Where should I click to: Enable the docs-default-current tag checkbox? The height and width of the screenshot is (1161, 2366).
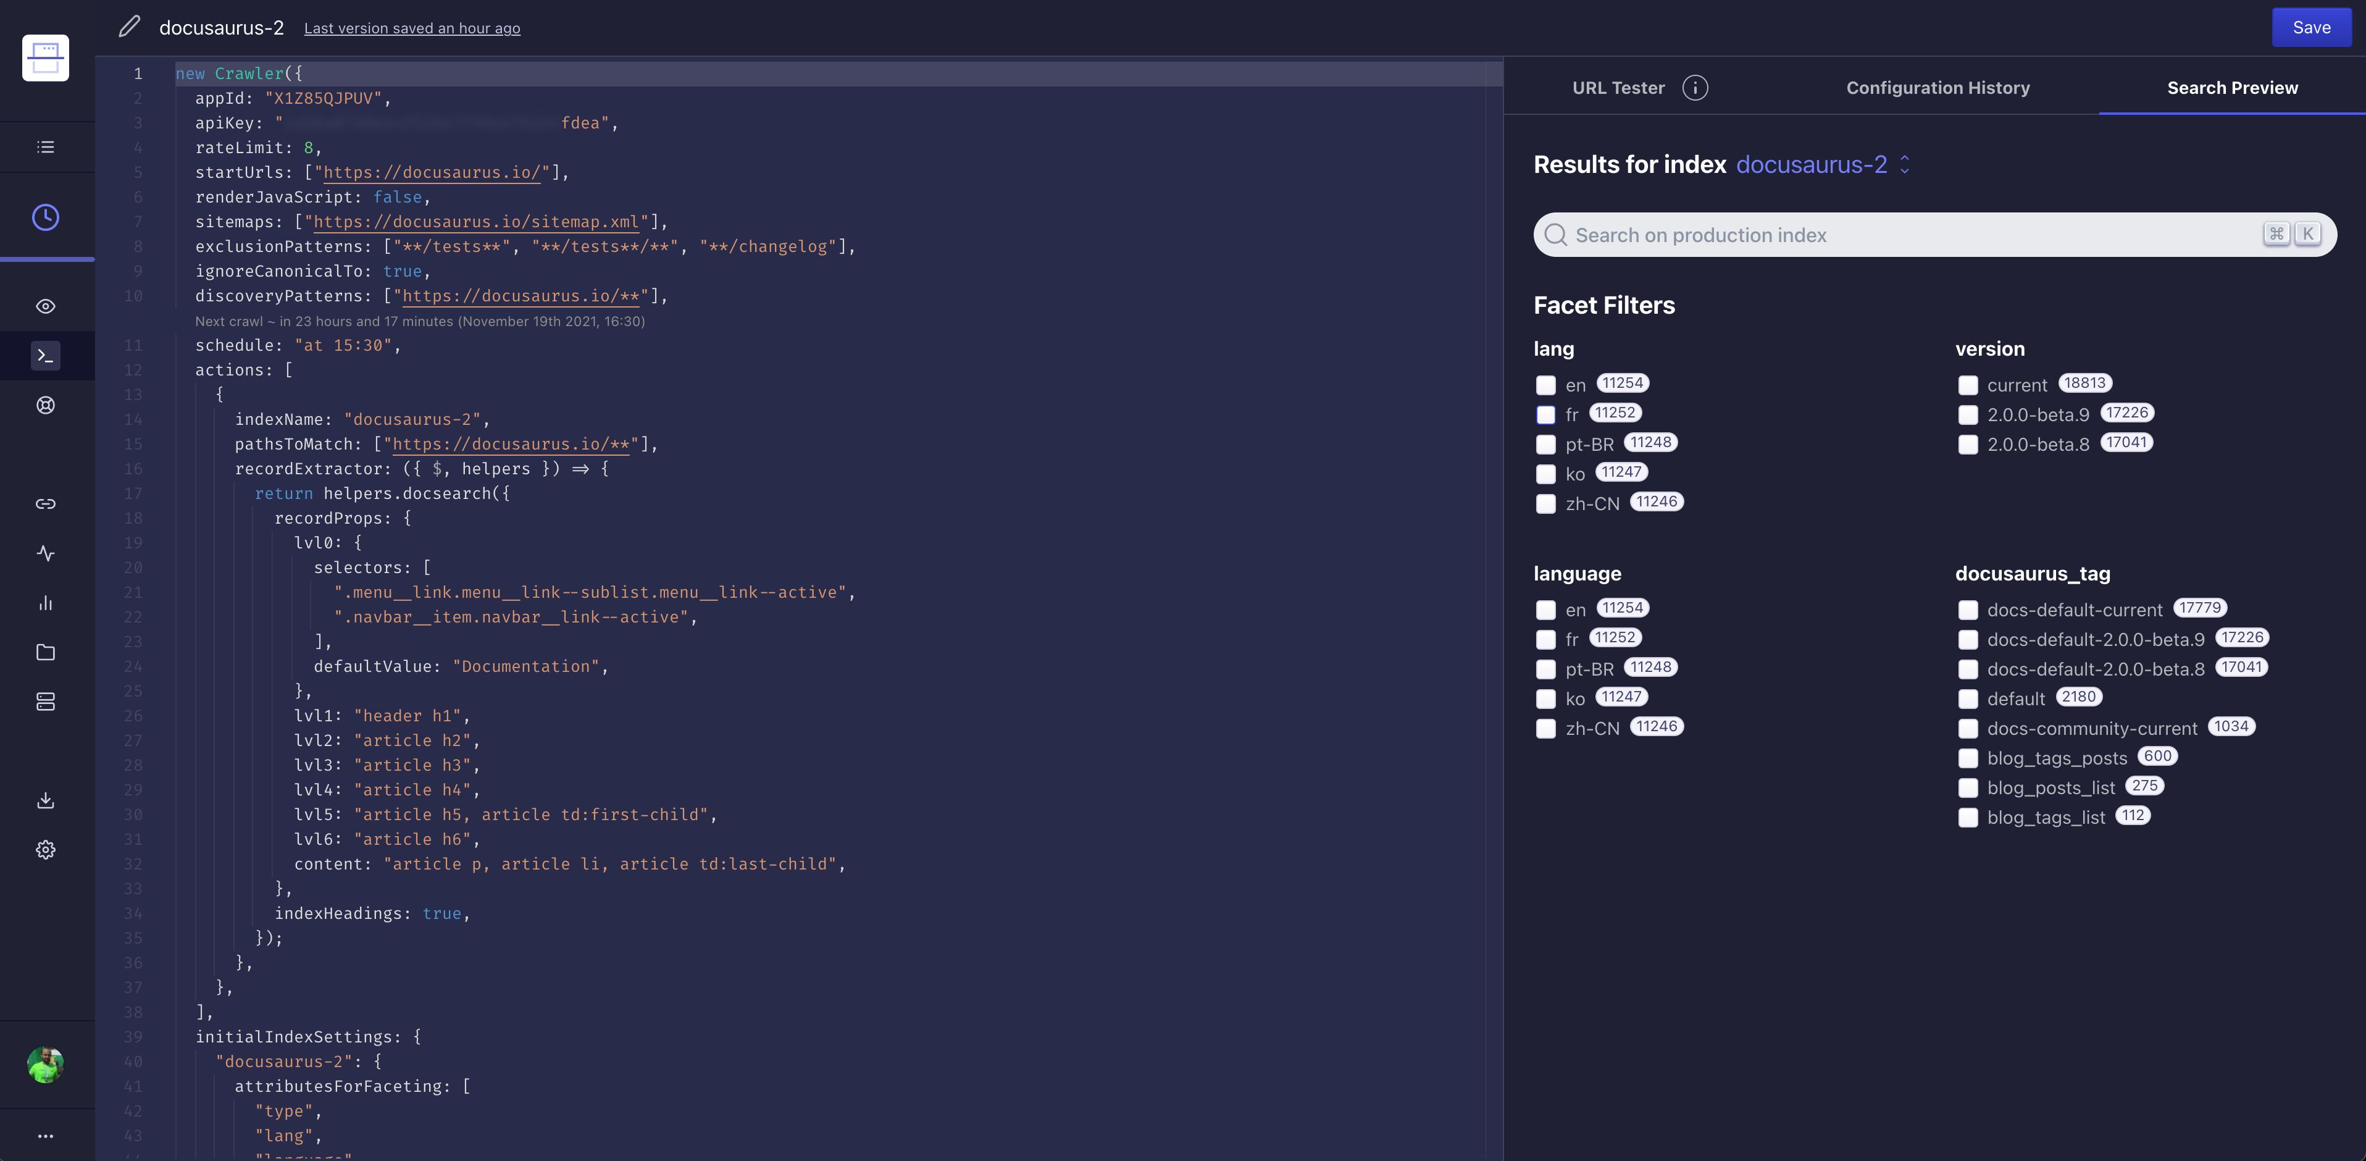[x=1968, y=610]
